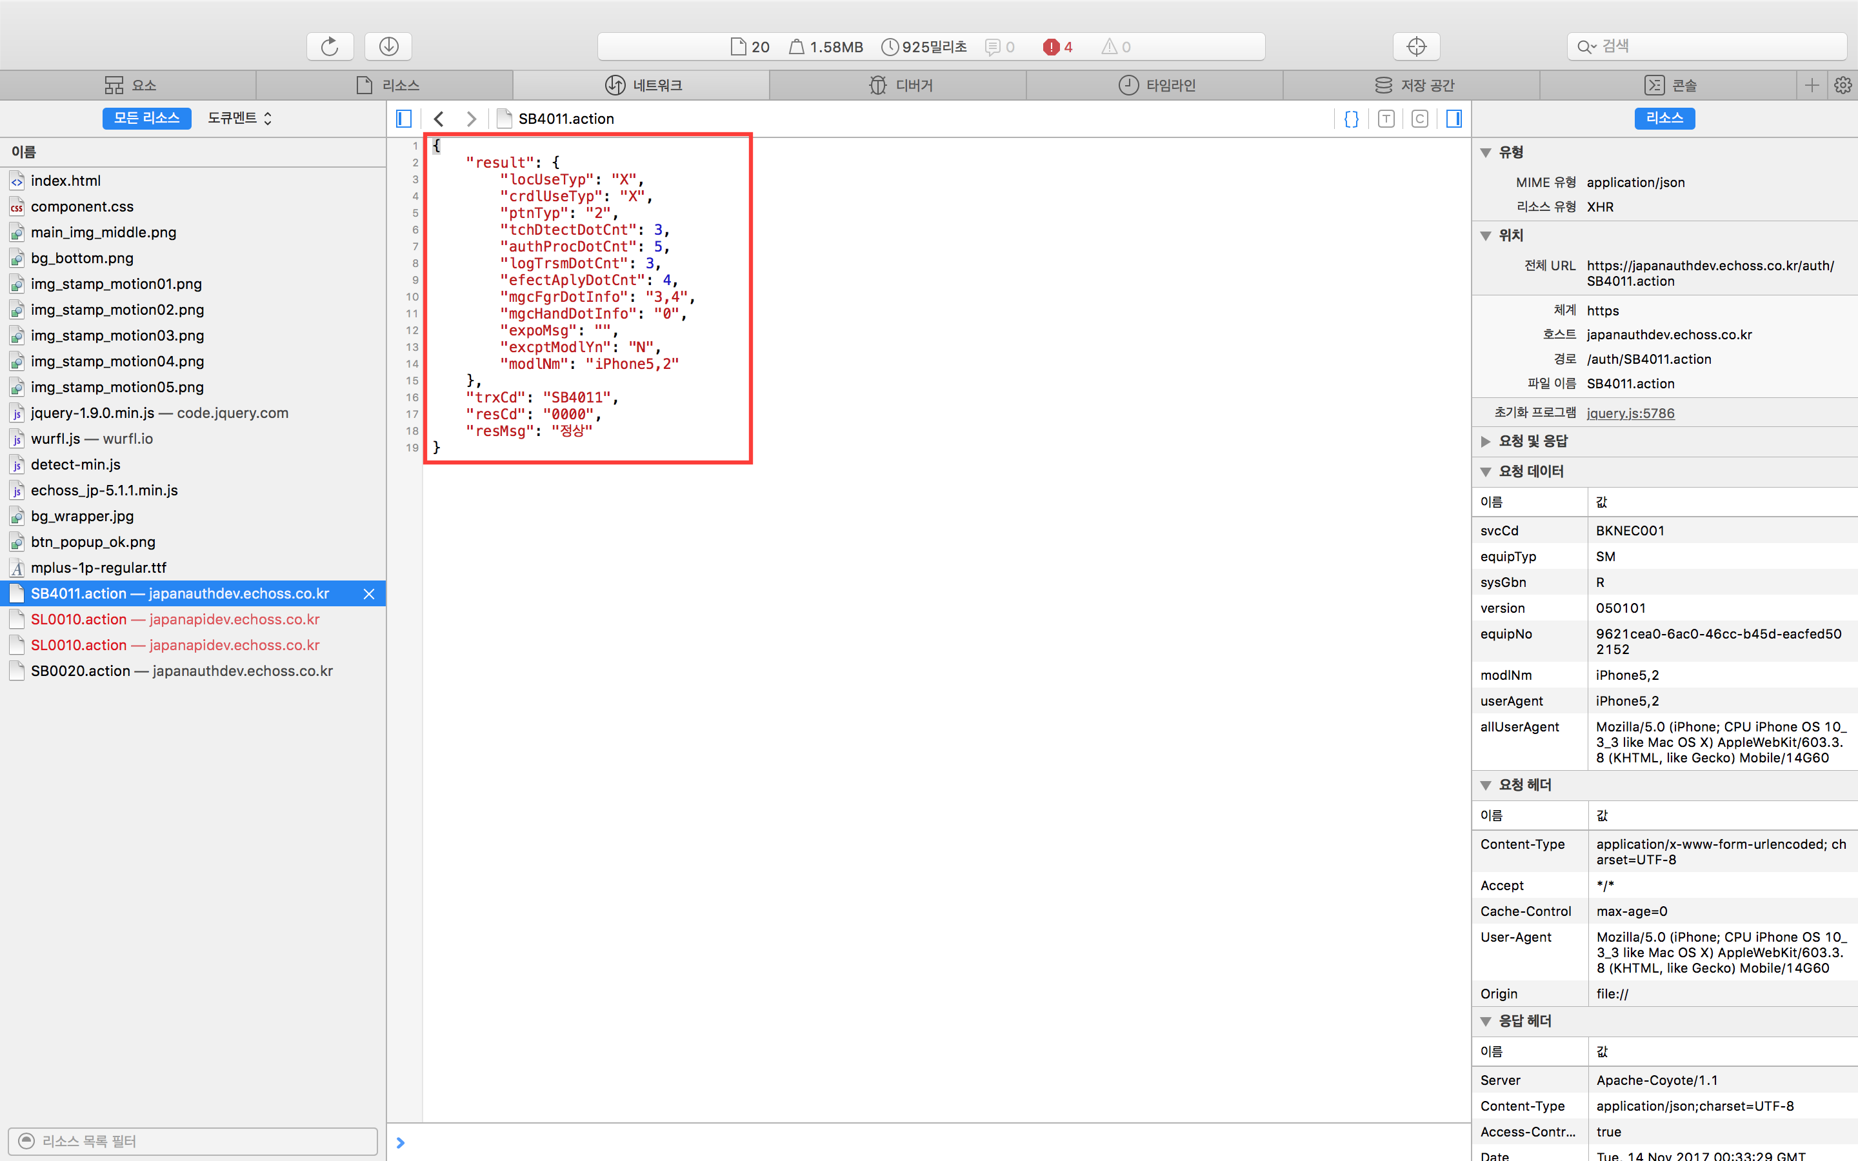This screenshot has width=1858, height=1161.
Task: Expand the 요청 및 응답 section
Action: [x=1486, y=441]
